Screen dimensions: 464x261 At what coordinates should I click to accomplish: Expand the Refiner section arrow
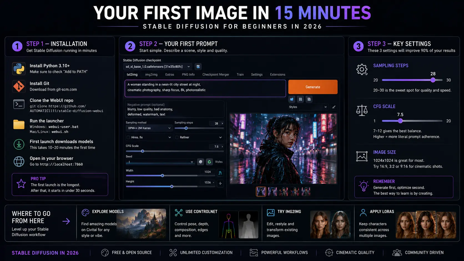(x=220, y=137)
